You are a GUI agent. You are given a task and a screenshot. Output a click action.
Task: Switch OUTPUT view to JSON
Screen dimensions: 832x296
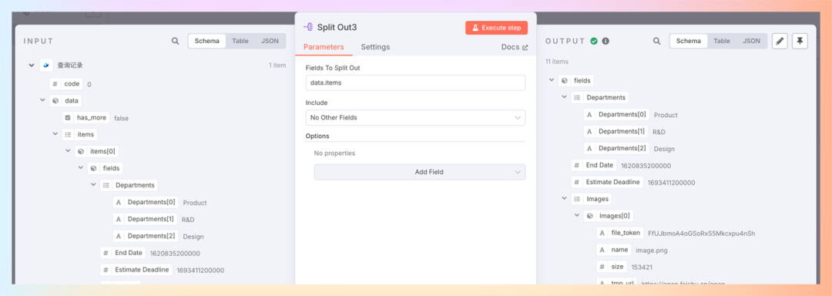(751, 41)
